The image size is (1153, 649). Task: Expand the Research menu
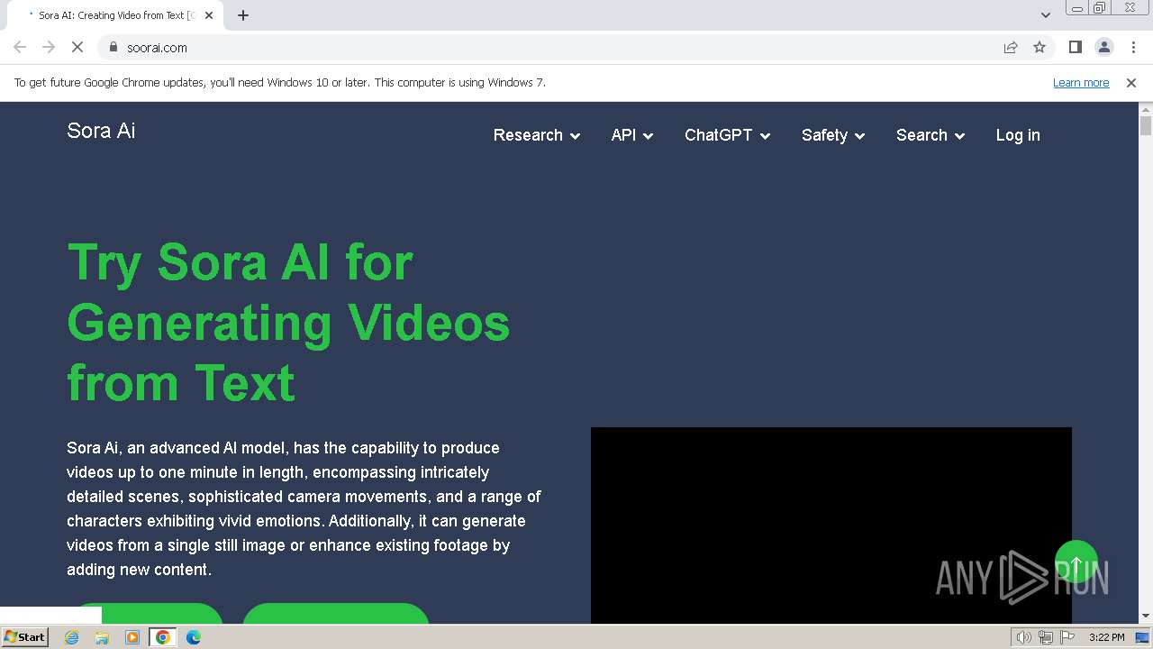(537, 135)
